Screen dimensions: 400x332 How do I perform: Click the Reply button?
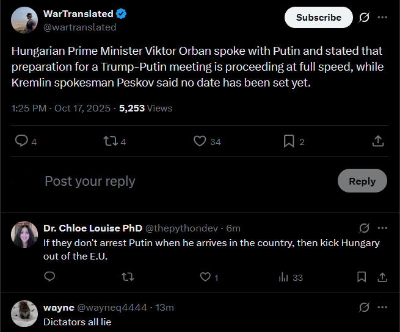(x=362, y=181)
